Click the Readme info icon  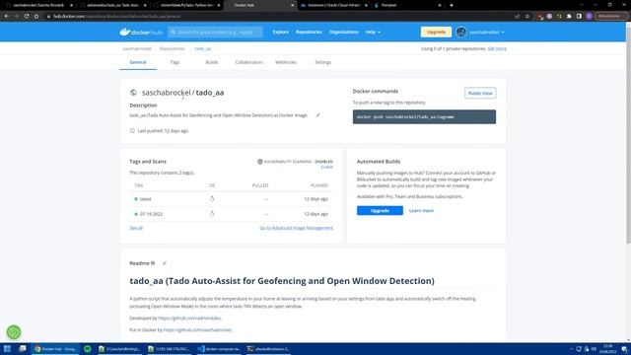click(153, 263)
